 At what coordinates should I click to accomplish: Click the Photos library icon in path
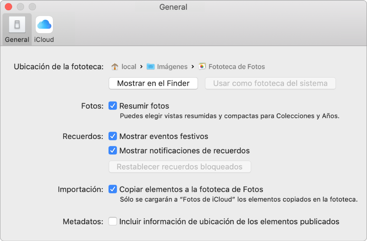(x=202, y=67)
